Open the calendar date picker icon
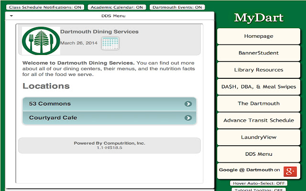 [110, 43]
